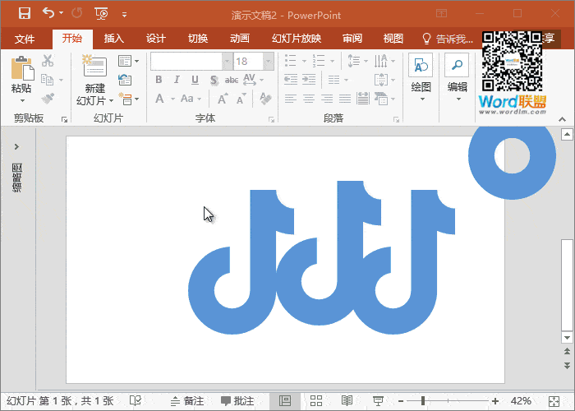
Task: Open the 编辑 editing group
Action: click(x=457, y=77)
